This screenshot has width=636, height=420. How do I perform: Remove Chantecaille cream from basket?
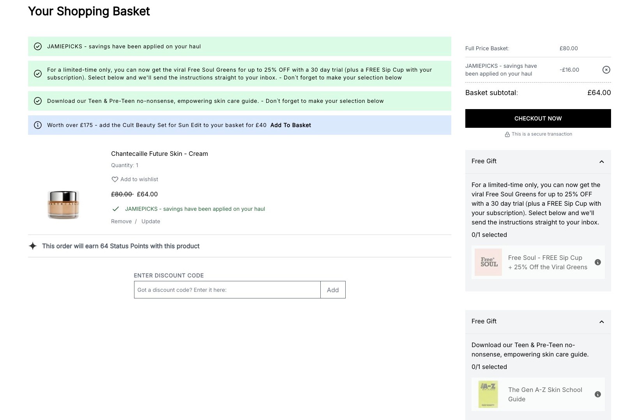[x=121, y=221]
